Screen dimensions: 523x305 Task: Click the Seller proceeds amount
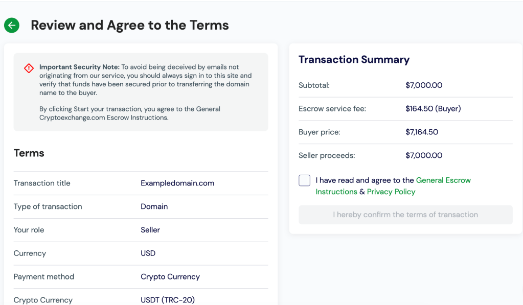[423, 155]
